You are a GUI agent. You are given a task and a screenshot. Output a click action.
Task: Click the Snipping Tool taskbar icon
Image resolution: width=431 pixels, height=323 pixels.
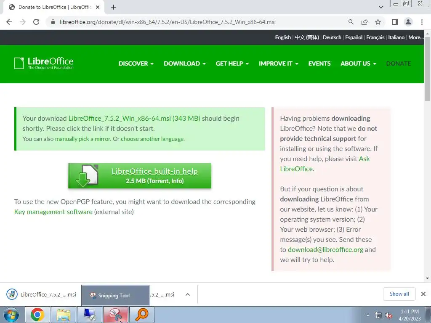(116, 315)
